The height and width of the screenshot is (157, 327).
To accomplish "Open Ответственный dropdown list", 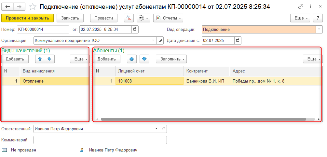I will (157, 129).
